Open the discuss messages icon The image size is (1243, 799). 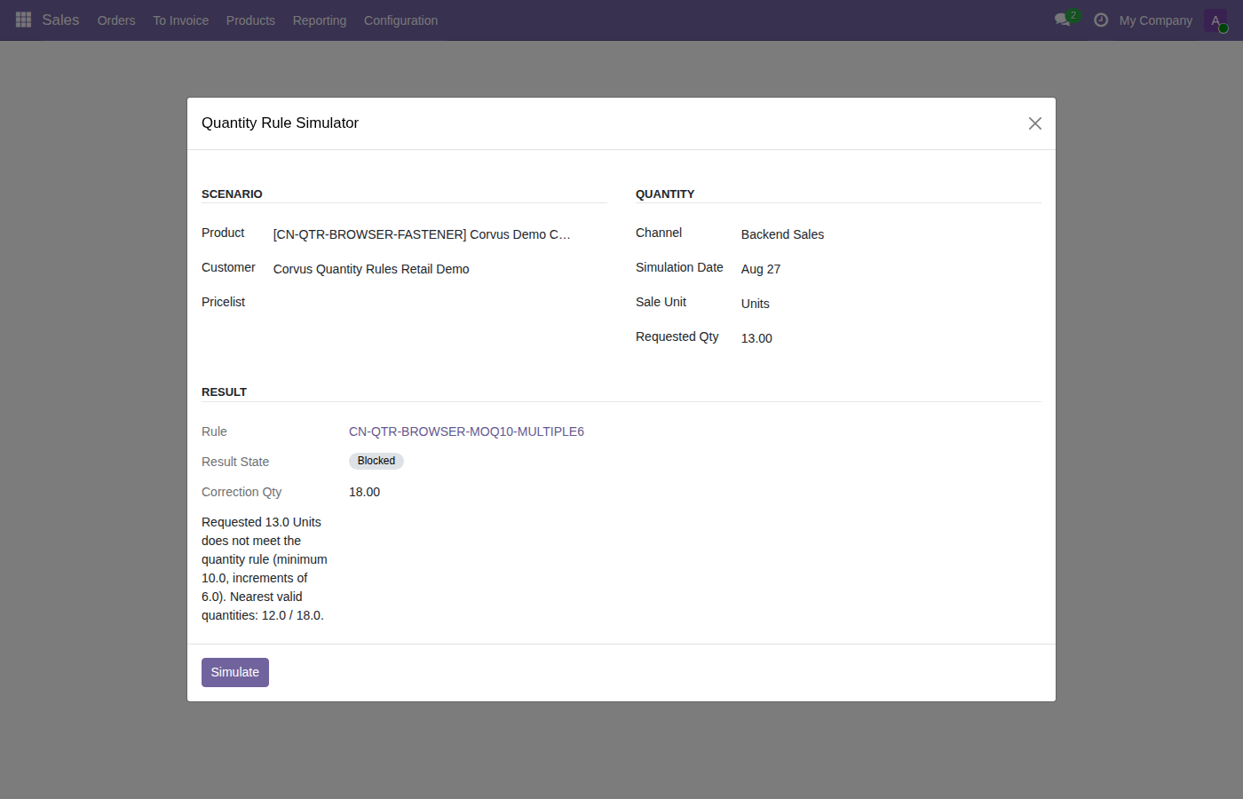1063,20
